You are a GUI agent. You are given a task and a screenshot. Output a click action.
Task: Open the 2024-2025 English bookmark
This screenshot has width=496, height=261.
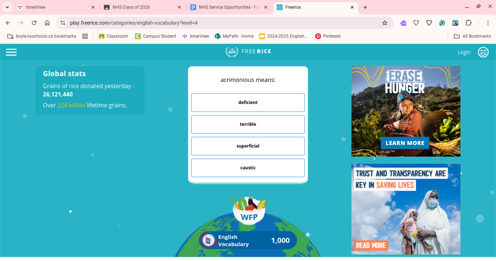283,36
